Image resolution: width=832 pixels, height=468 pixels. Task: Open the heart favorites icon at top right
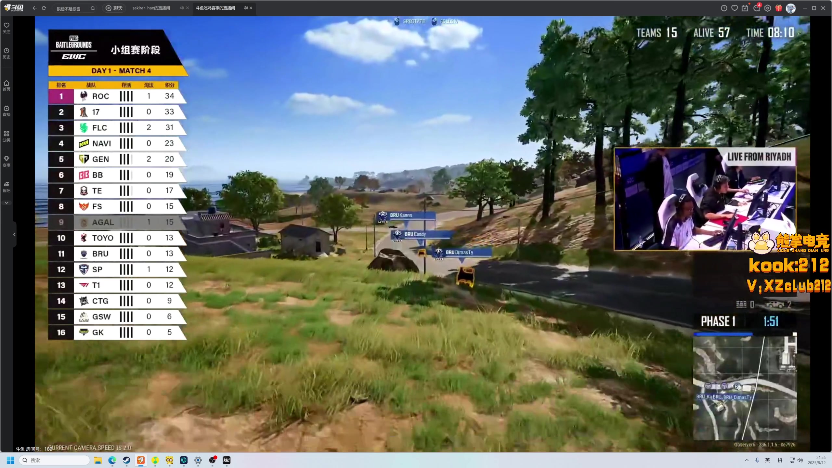click(734, 8)
